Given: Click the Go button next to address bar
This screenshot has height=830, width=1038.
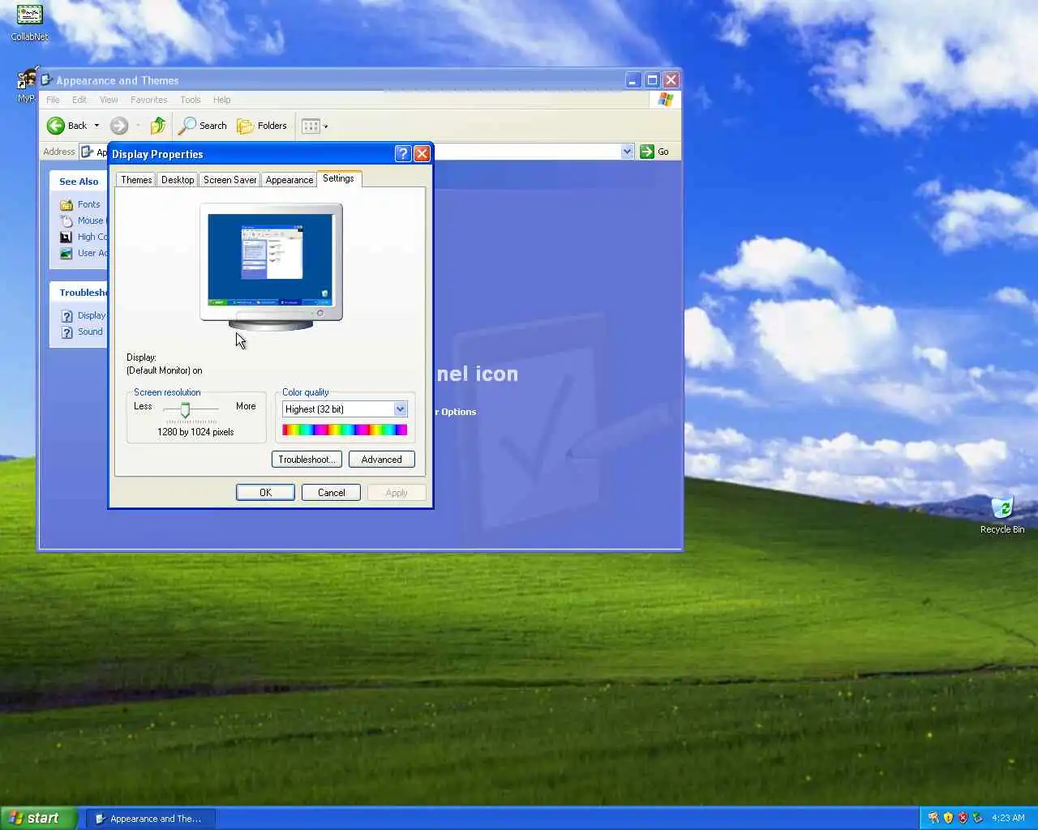Looking at the screenshot, I should coord(654,152).
